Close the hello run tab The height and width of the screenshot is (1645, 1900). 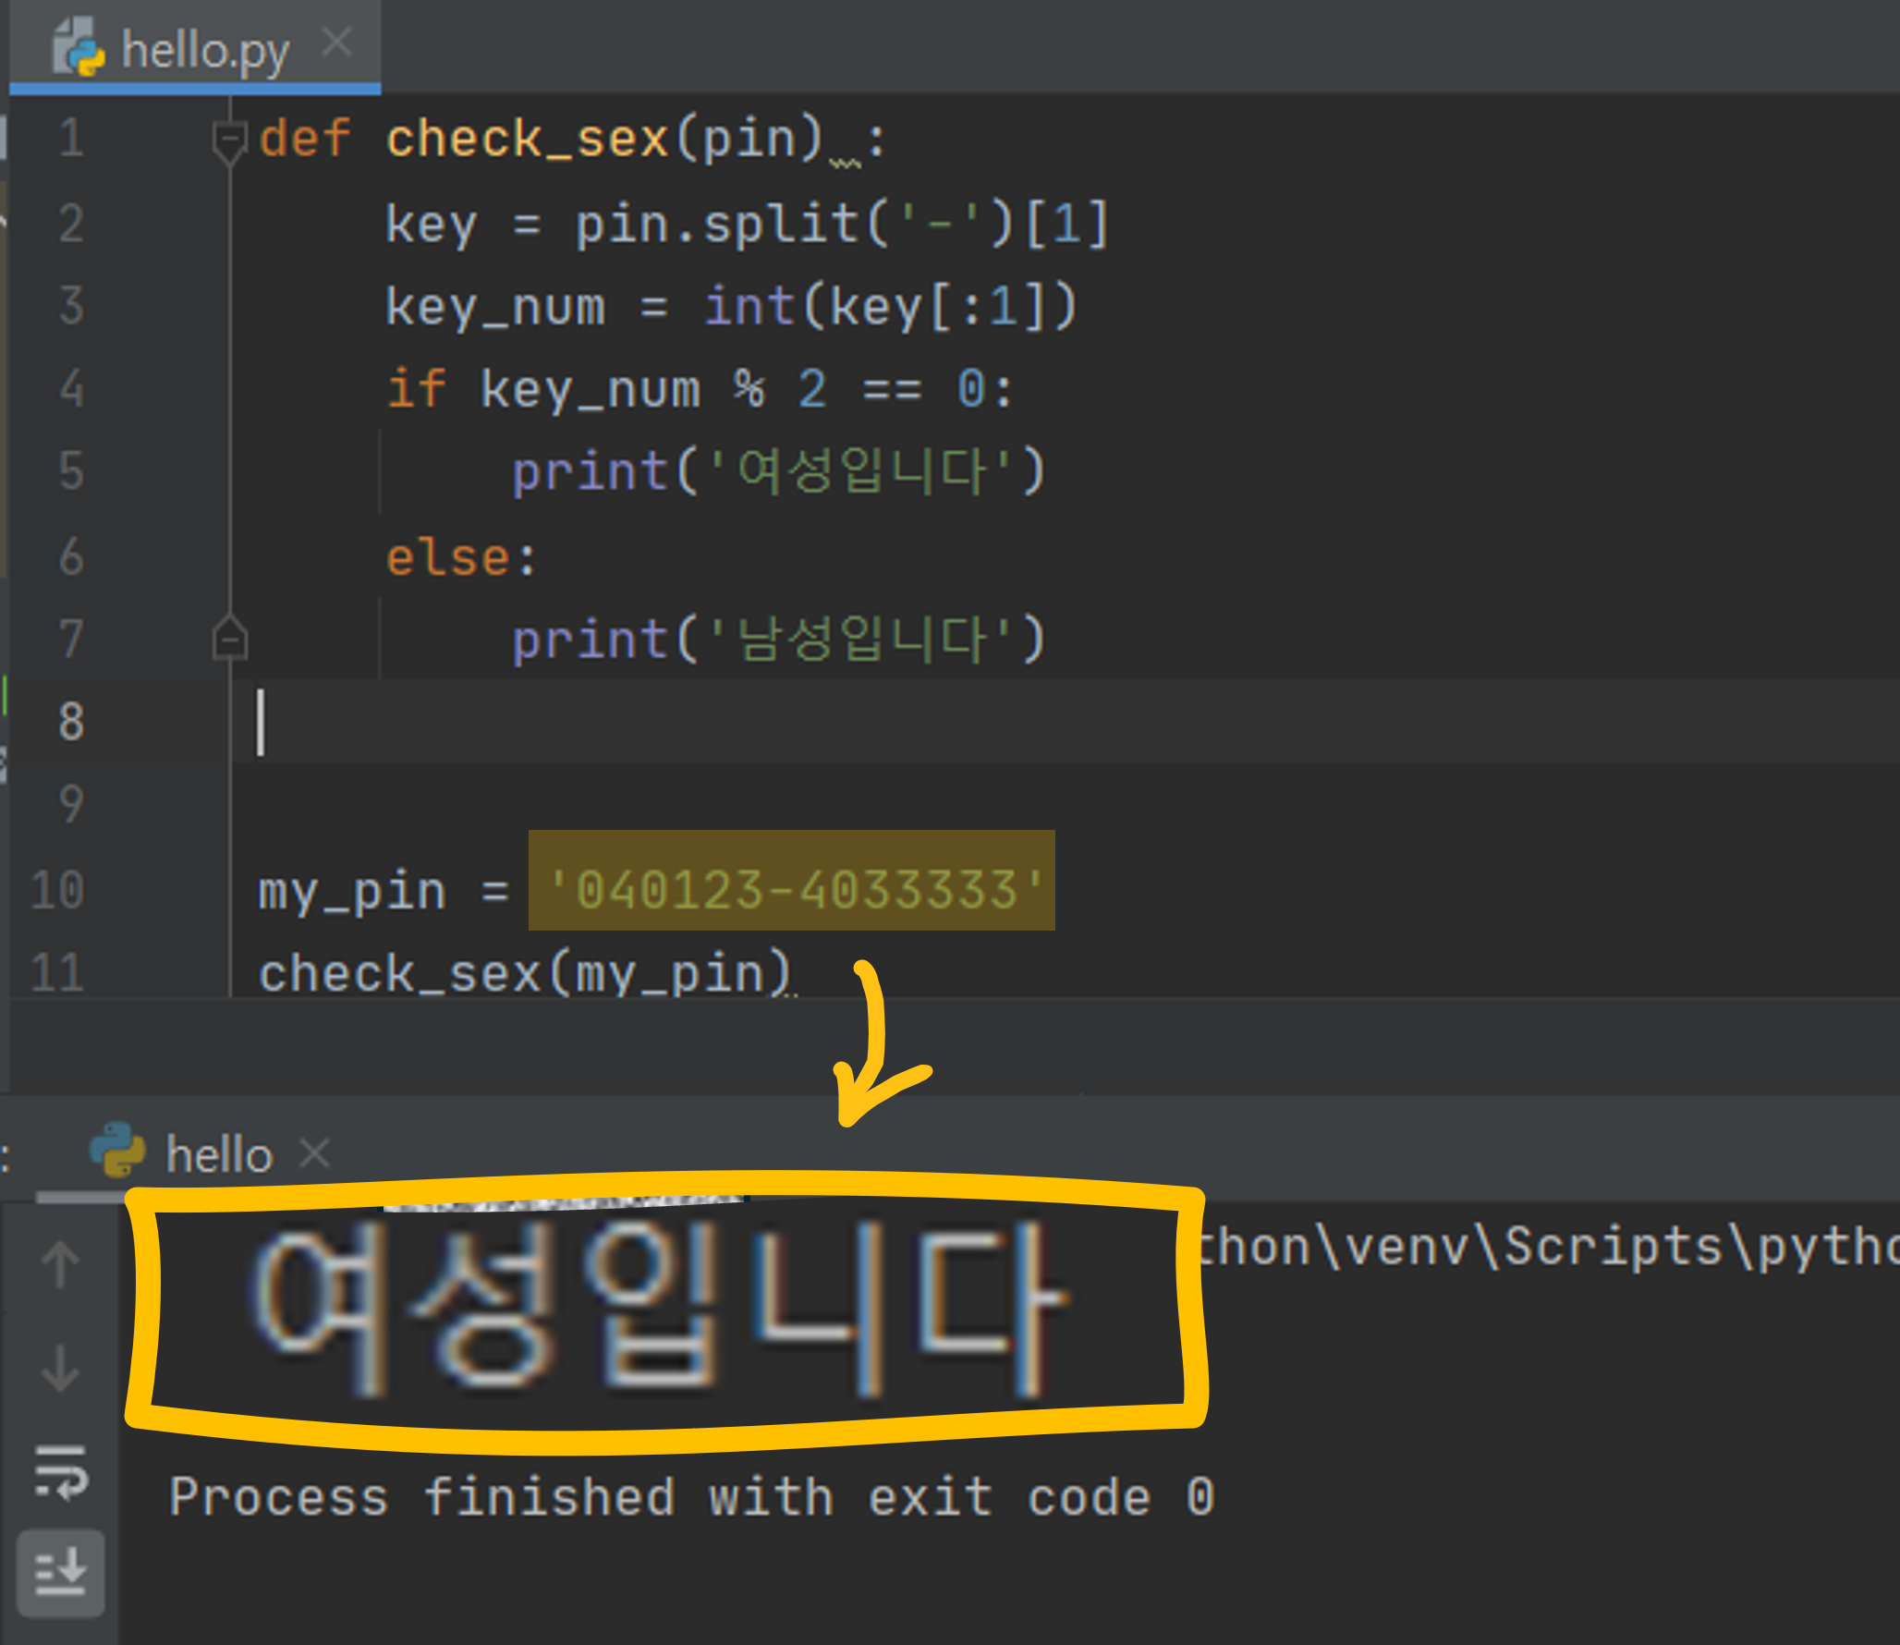pyautogui.click(x=315, y=1153)
